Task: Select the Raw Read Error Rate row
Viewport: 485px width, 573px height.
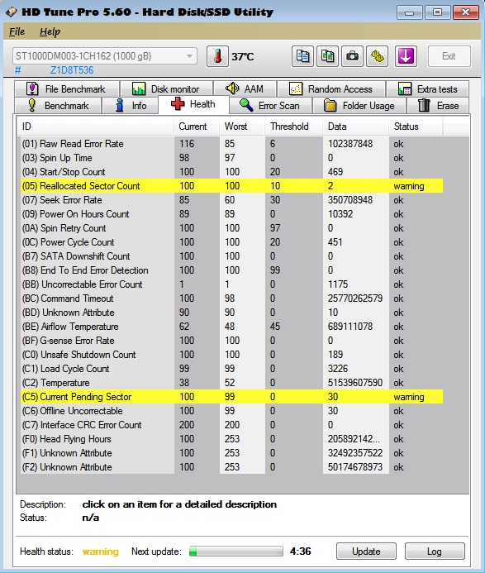Action: point(231,144)
